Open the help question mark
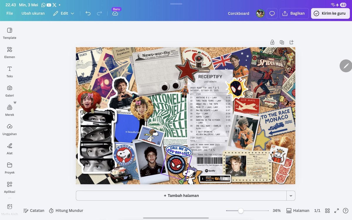The height and width of the screenshot is (220, 352). (346, 211)
